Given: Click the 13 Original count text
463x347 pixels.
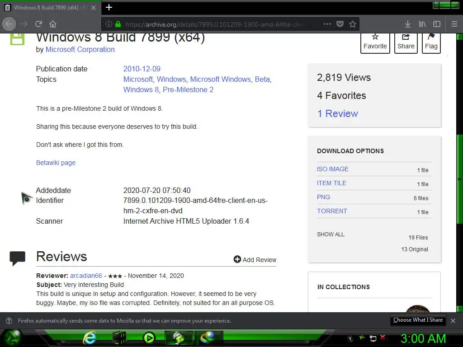Looking at the screenshot, I should (415, 249).
